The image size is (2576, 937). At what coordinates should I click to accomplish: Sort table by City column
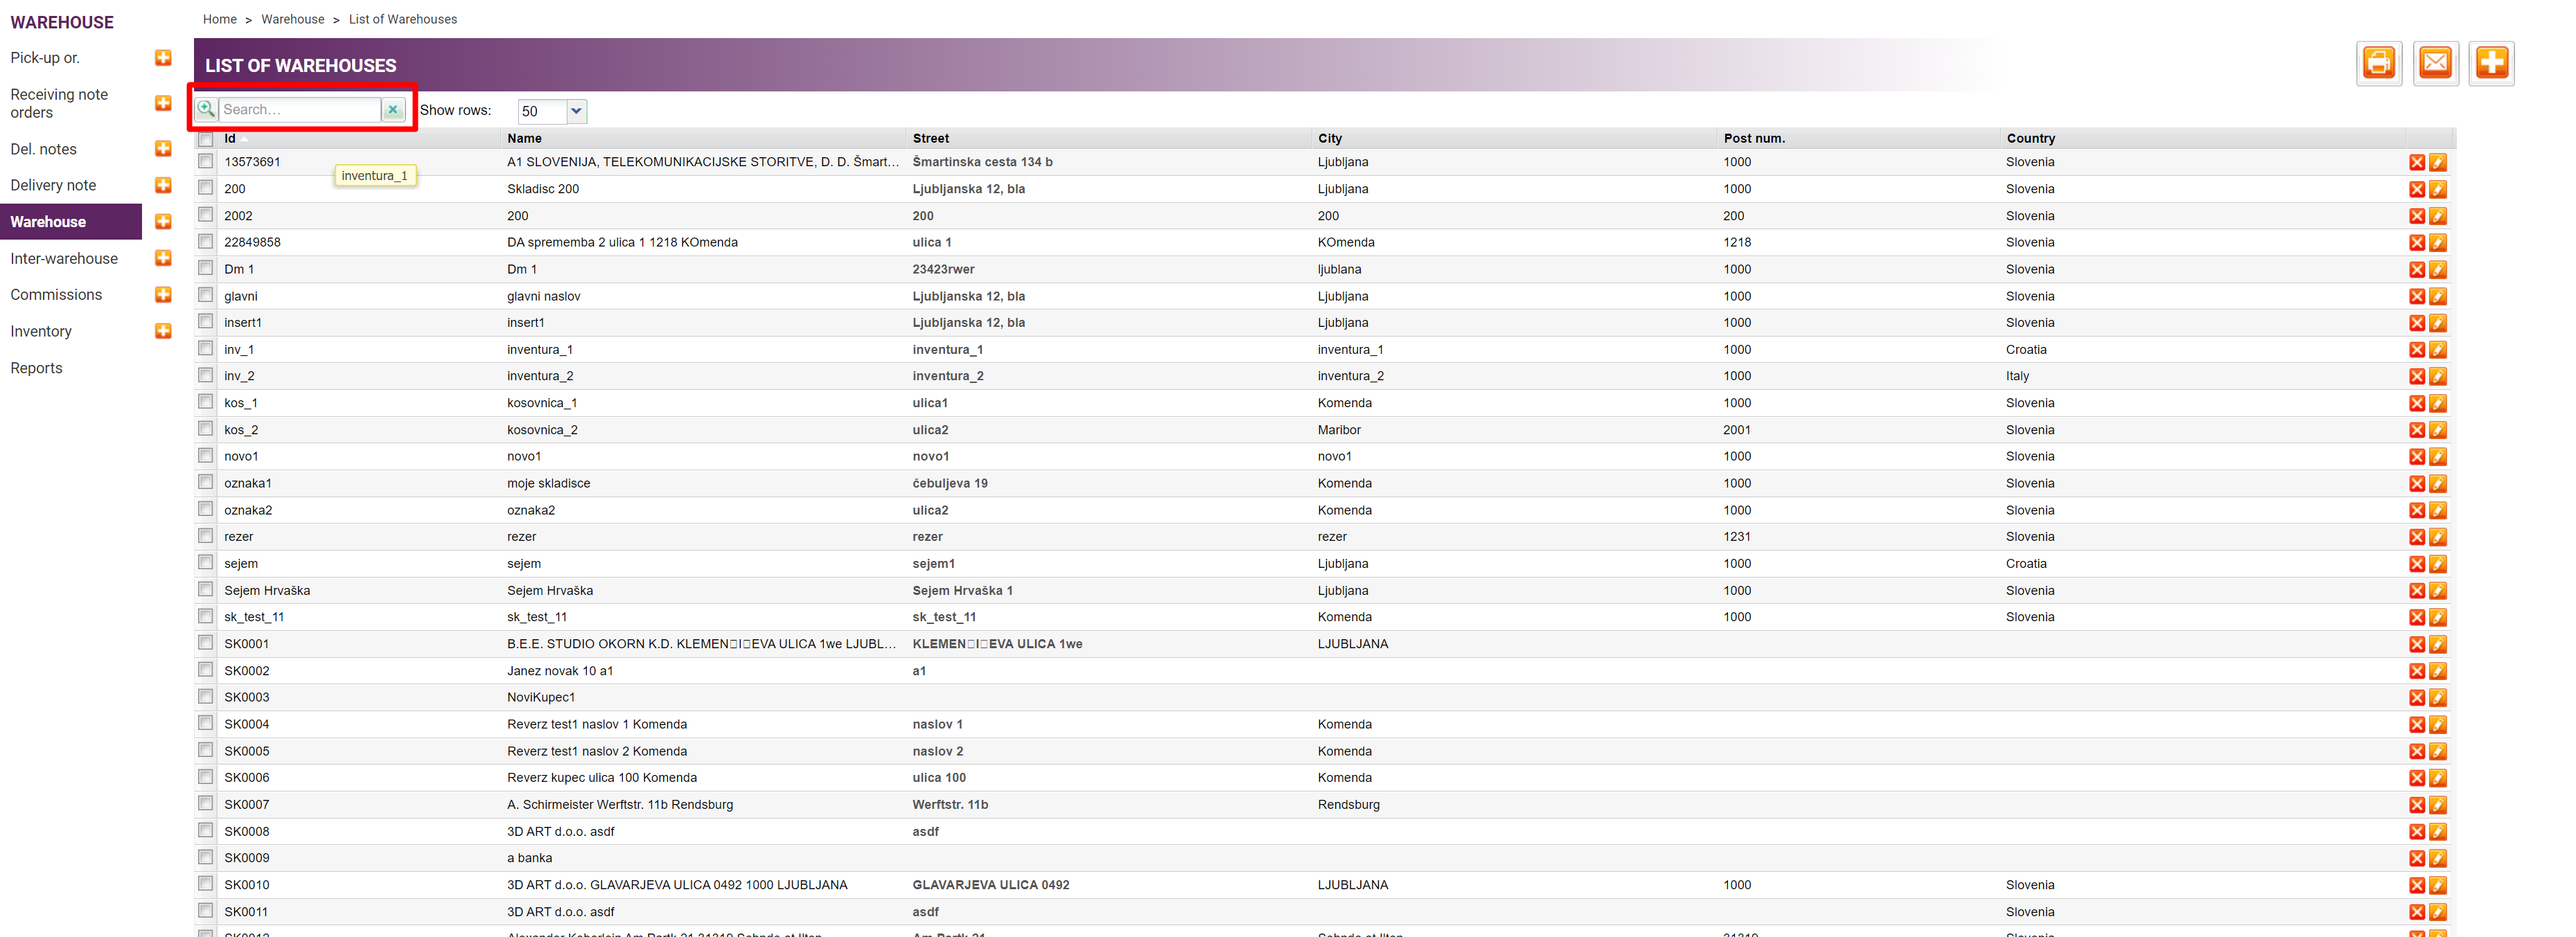(x=1329, y=139)
